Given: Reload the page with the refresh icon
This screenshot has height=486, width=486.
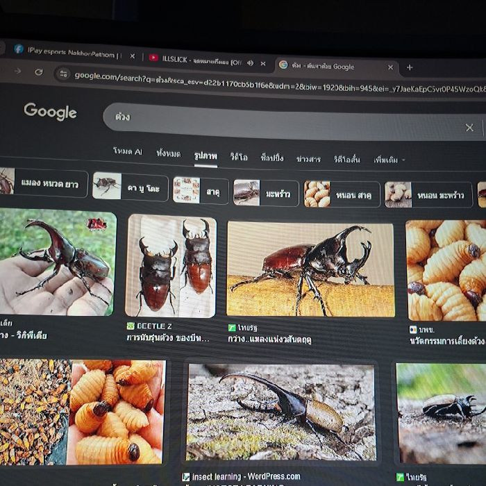Looking at the screenshot, I should [x=39, y=72].
